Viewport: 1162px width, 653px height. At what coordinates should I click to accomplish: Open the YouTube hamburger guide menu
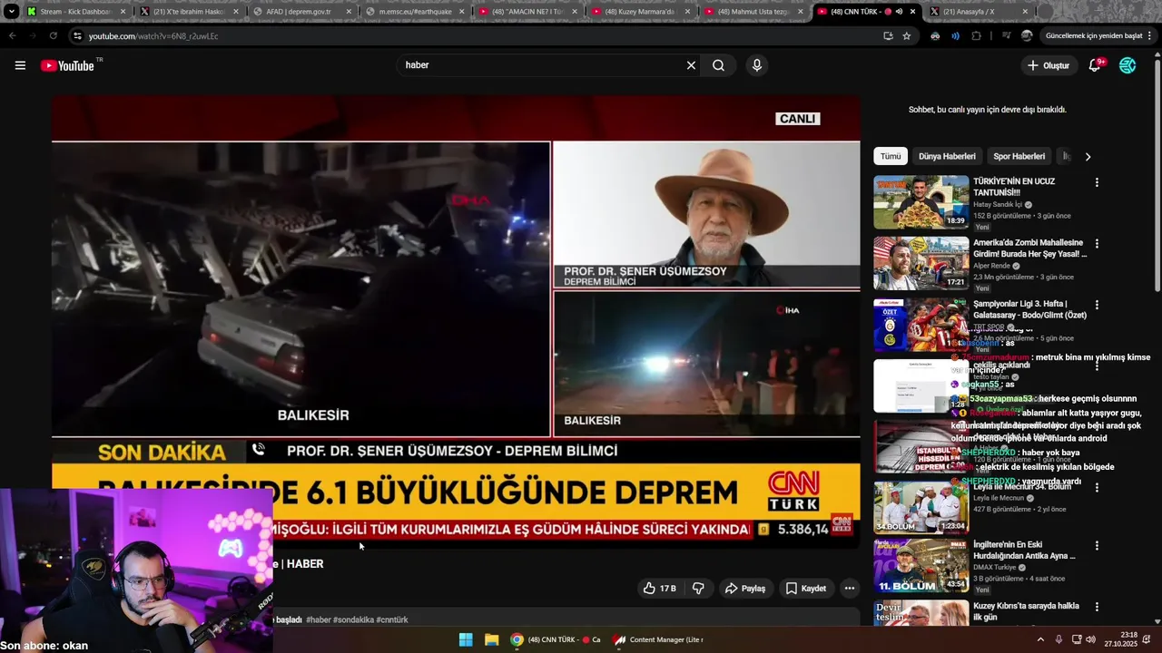[20, 65]
